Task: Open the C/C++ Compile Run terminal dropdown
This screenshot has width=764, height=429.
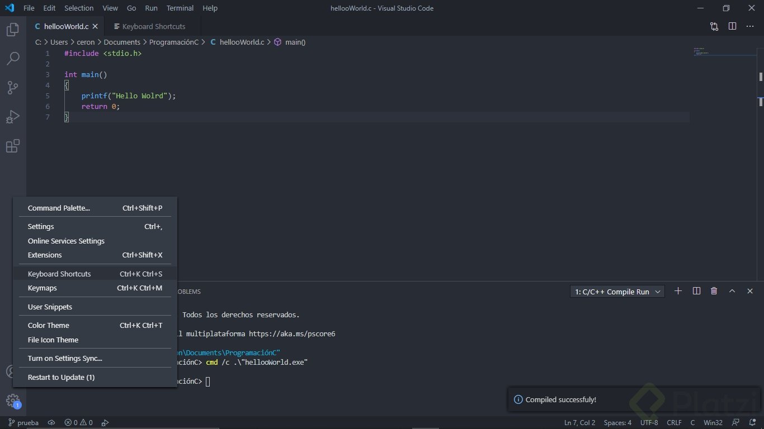Action: [x=617, y=292]
